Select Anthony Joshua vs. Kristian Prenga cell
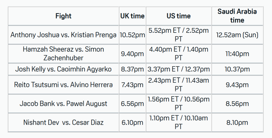Screen dimensions: 272x138 63,35
